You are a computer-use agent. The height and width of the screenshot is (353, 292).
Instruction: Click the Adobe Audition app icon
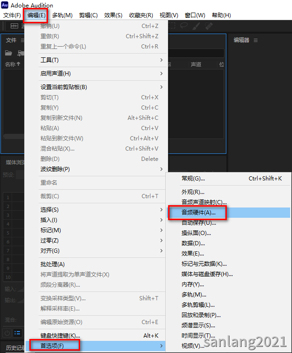click(x=5, y=5)
